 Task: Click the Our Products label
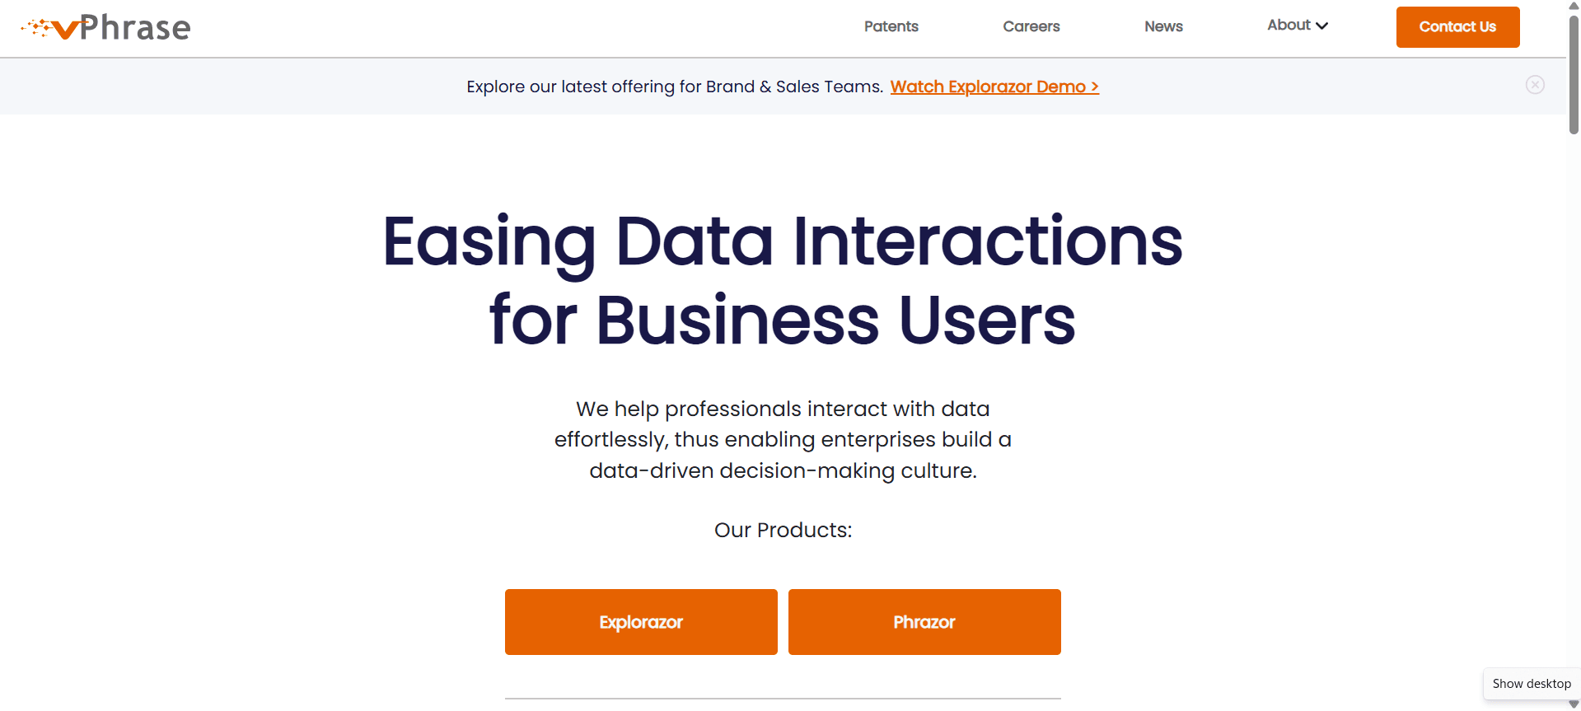[x=783, y=530]
